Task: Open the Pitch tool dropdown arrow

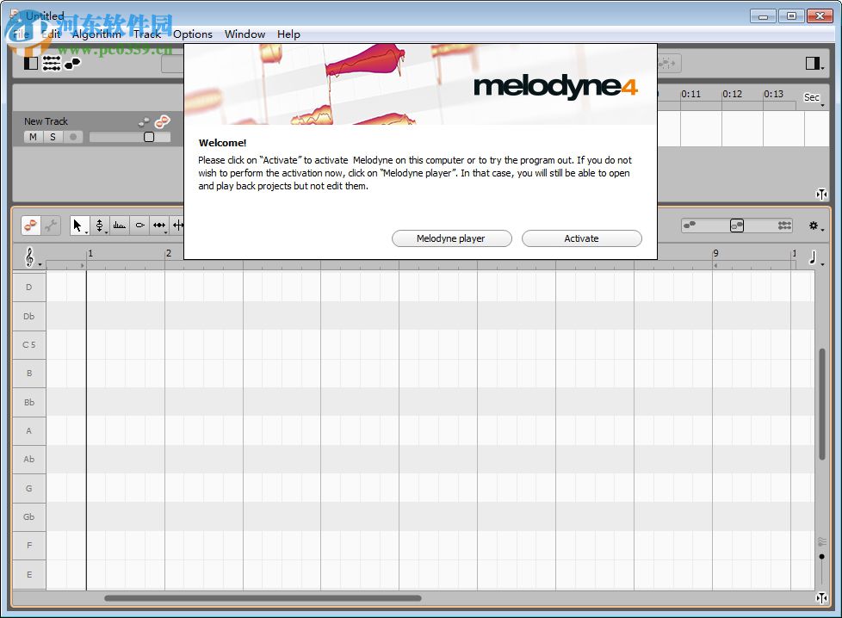Action: 107,233
